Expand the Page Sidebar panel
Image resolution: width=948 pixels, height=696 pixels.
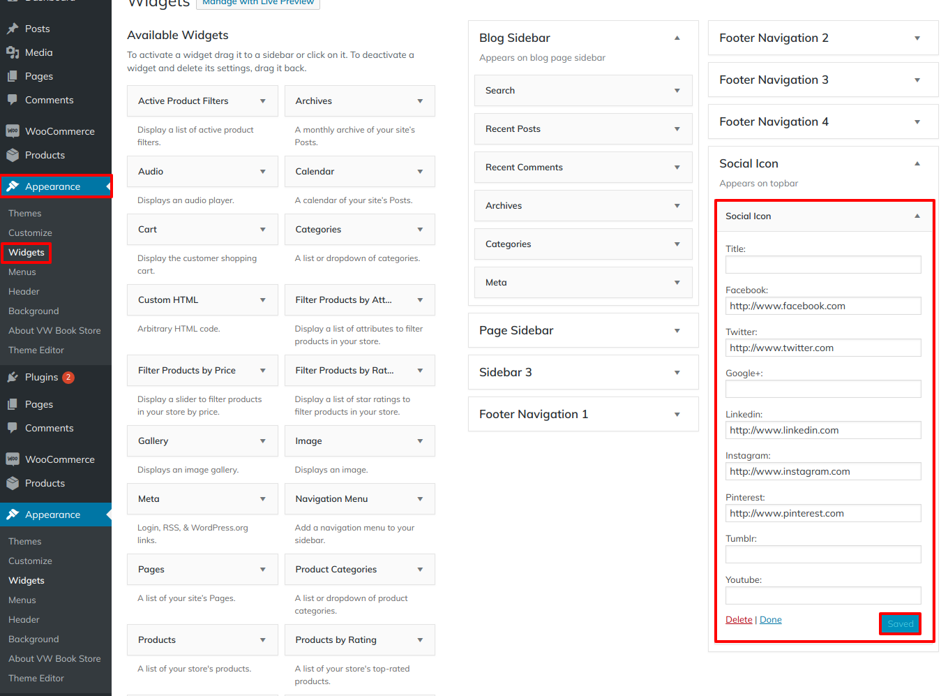click(x=677, y=331)
